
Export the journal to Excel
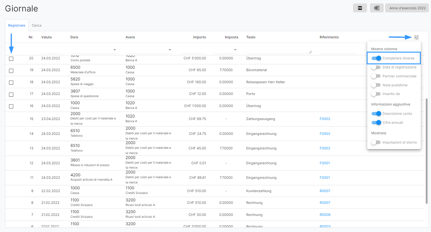pos(377,8)
